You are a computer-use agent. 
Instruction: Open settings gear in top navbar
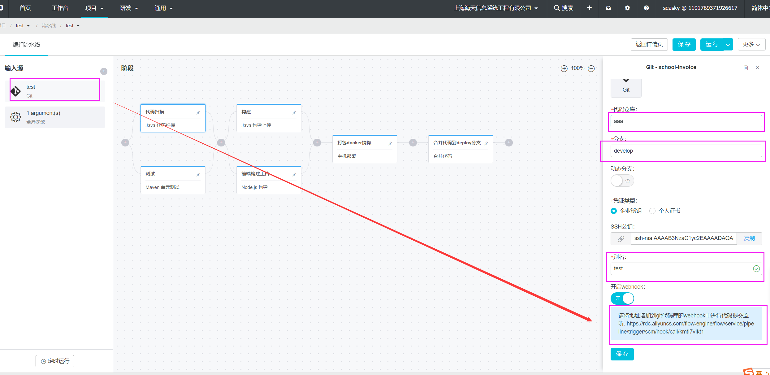pos(627,8)
